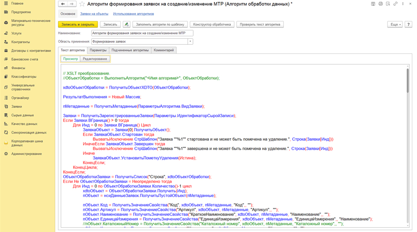Open the title bar three-dot menu

[403, 4]
